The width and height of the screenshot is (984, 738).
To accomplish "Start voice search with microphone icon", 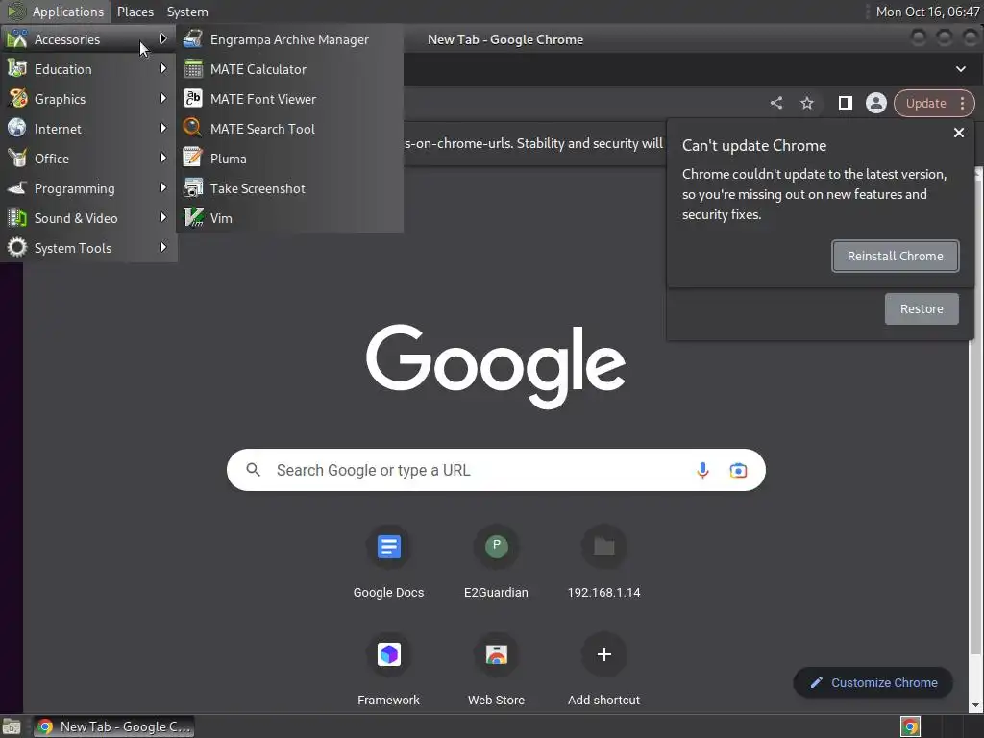I will (x=702, y=470).
